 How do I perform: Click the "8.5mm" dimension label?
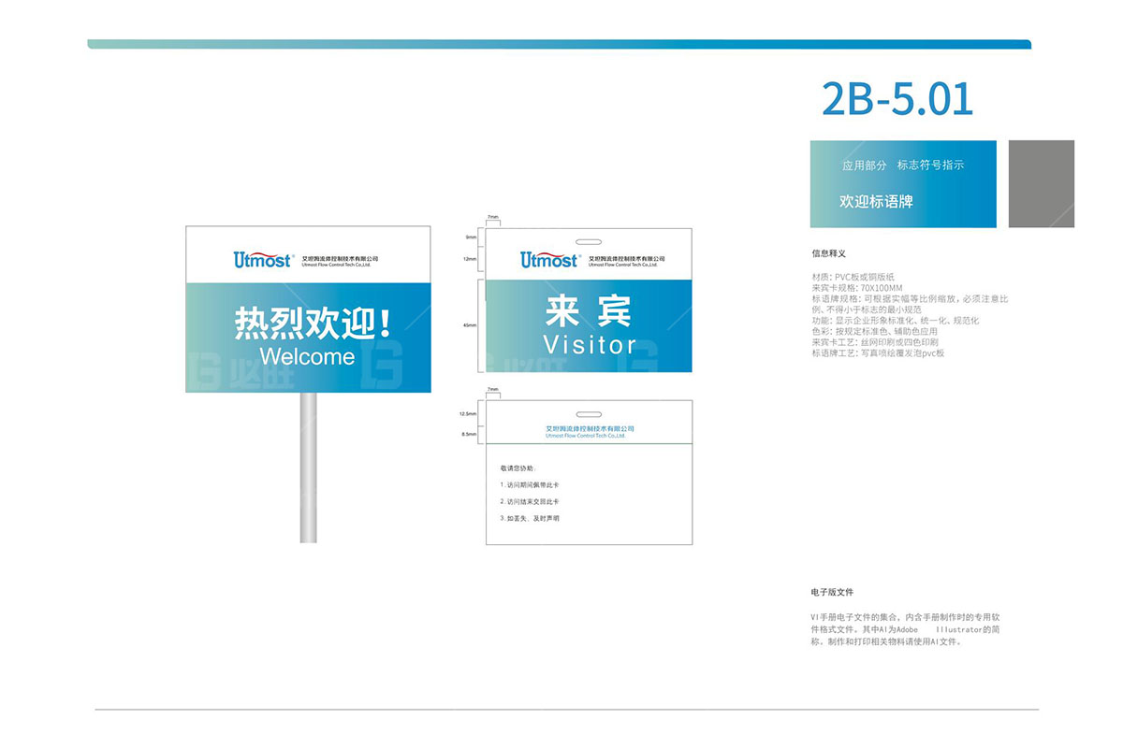(469, 435)
